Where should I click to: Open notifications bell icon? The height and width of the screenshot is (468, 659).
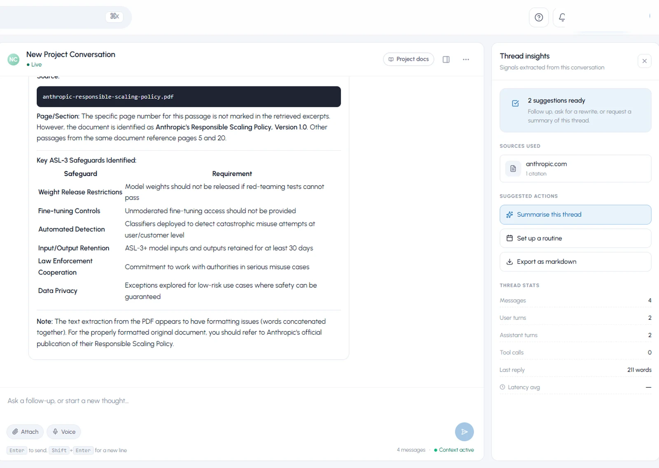pyautogui.click(x=562, y=17)
